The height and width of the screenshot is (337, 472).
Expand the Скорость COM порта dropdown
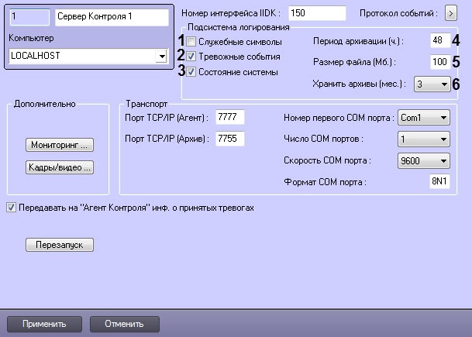click(443, 161)
